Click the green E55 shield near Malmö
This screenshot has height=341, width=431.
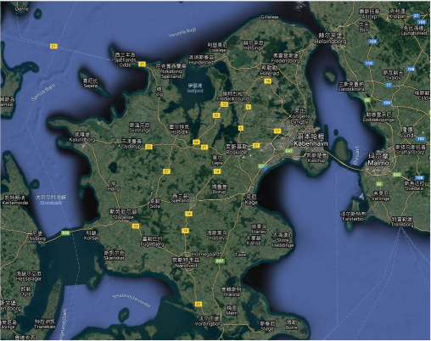pos(396,175)
